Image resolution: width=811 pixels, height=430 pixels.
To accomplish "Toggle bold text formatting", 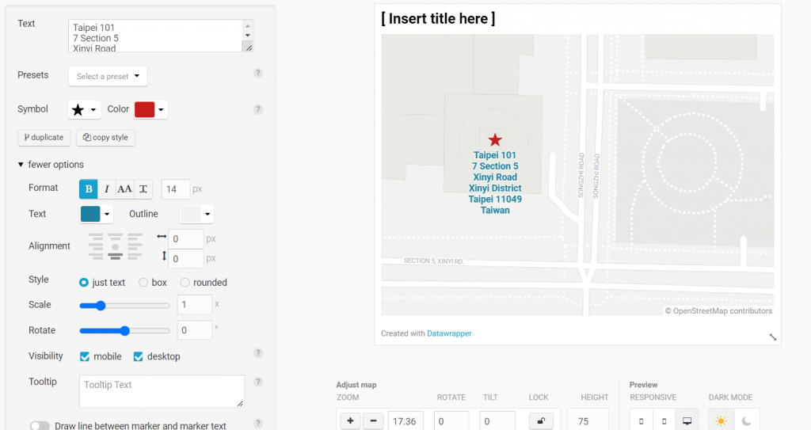I will pos(89,189).
